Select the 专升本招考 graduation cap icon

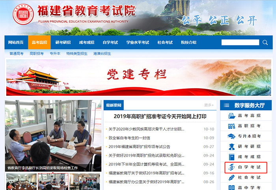[x=231, y=136]
